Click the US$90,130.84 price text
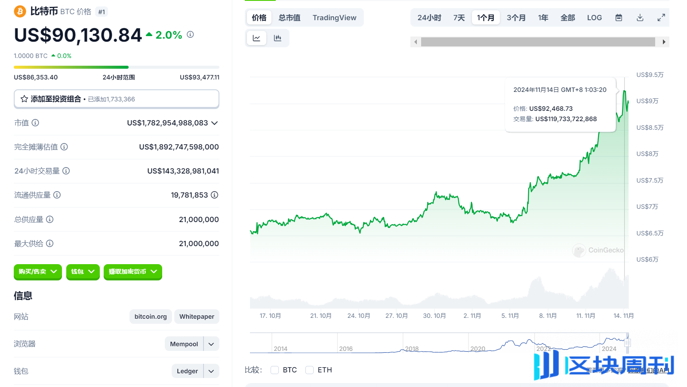687x387 pixels. pos(78,35)
